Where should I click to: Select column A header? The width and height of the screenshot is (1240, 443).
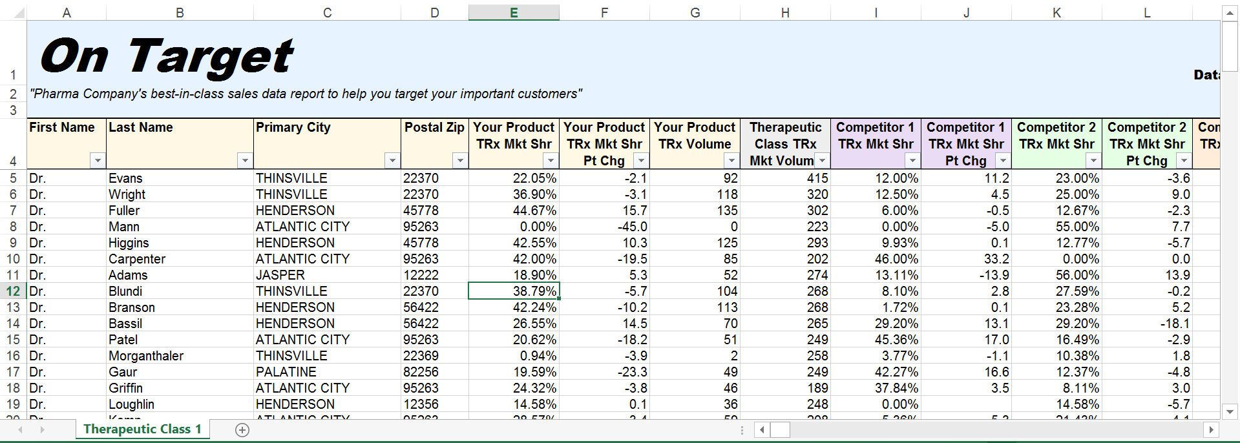pos(67,12)
